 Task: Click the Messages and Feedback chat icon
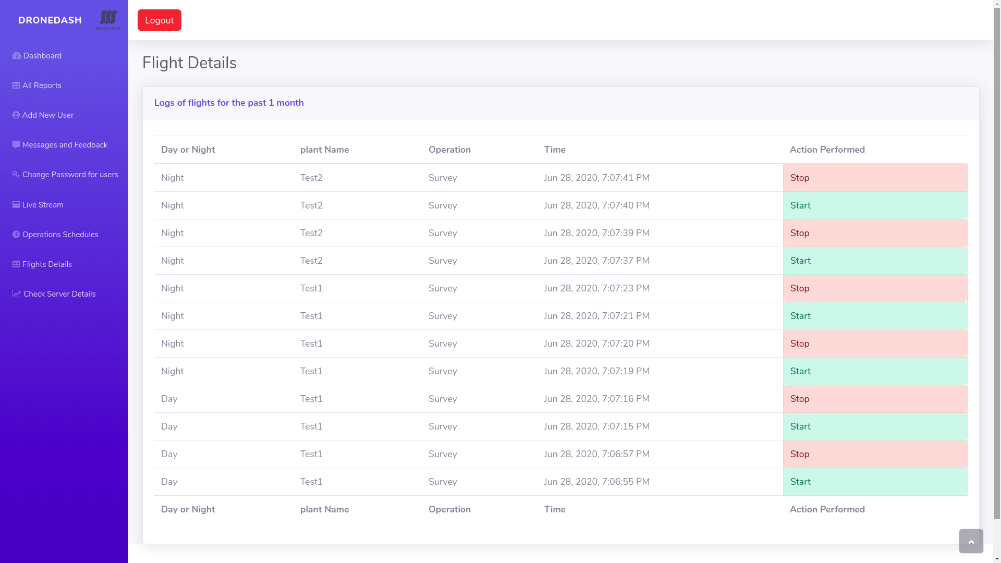click(x=16, y=145)
